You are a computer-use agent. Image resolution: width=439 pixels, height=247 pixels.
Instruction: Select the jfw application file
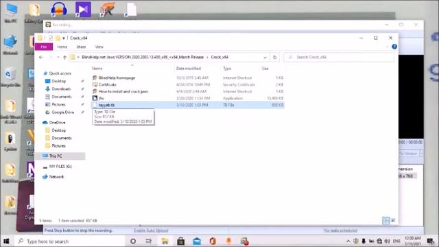(102, 98)
